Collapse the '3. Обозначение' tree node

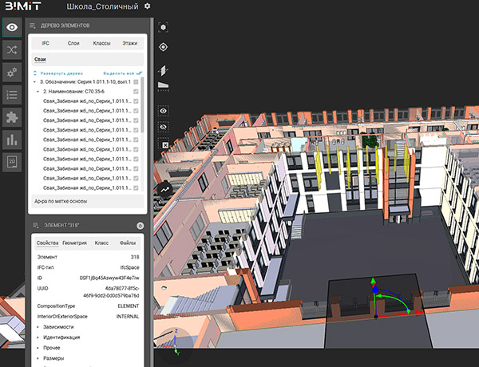(x=34, y=82)
